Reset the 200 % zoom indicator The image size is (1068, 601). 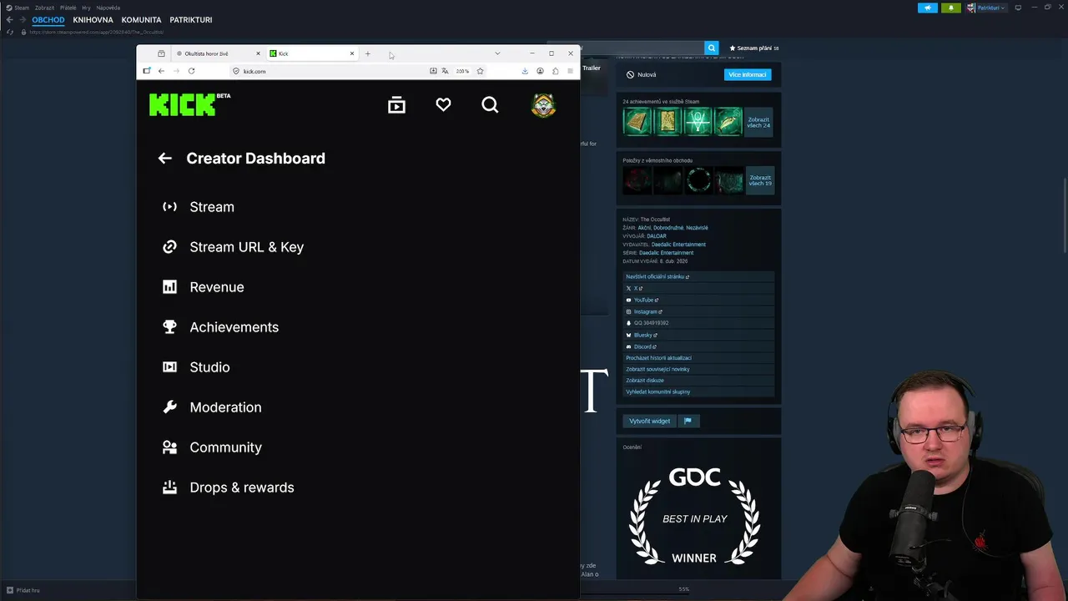click(x=462, y=71)
